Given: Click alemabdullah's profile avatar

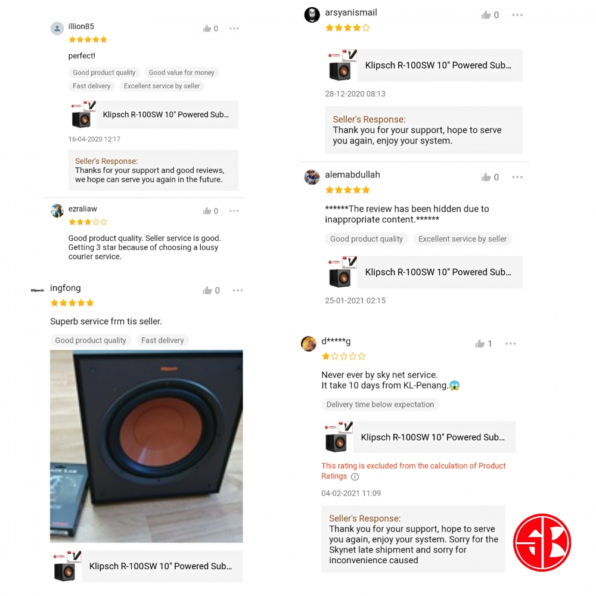Looking at the screenshot, I should pos(312,177).
